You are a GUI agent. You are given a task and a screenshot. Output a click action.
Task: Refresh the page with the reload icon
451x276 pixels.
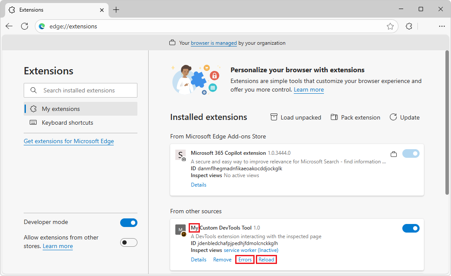pos(25,26)
